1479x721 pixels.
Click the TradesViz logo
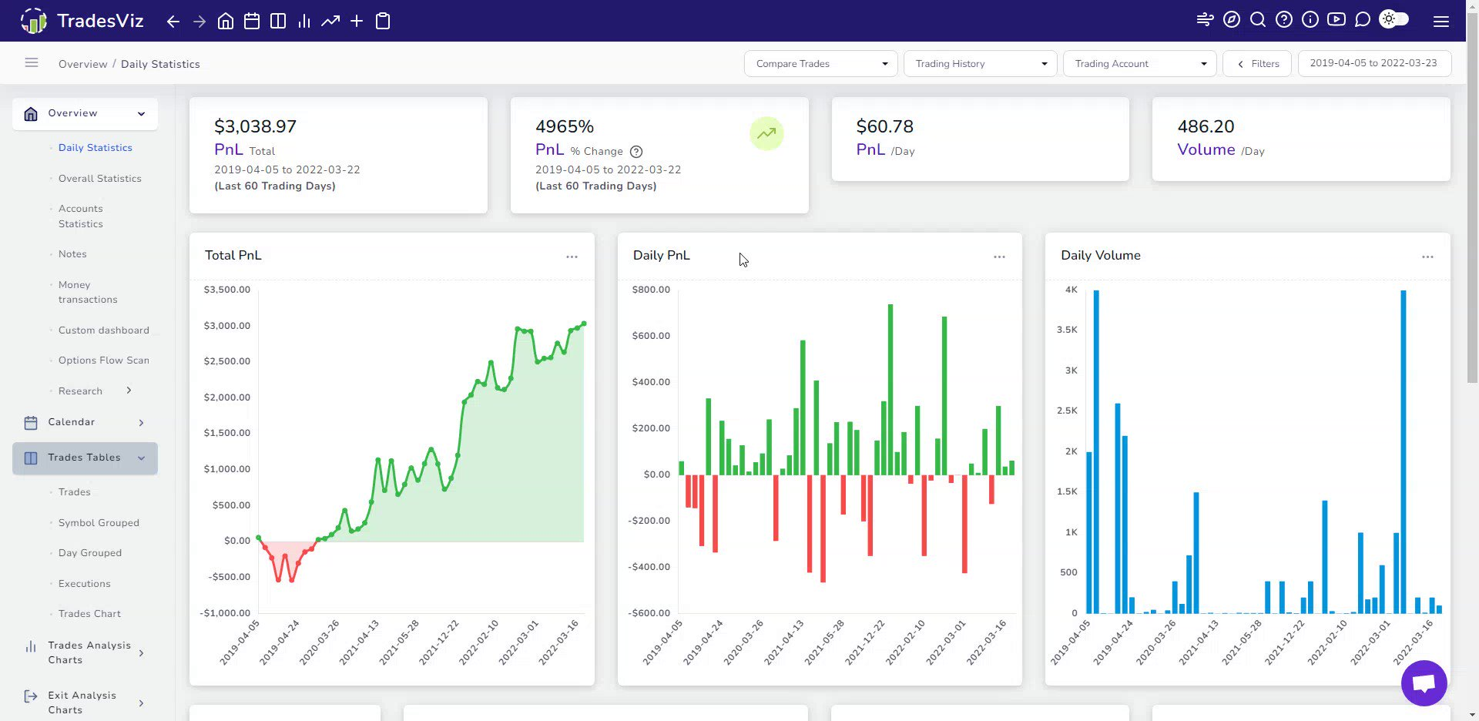tap(82, 21)
